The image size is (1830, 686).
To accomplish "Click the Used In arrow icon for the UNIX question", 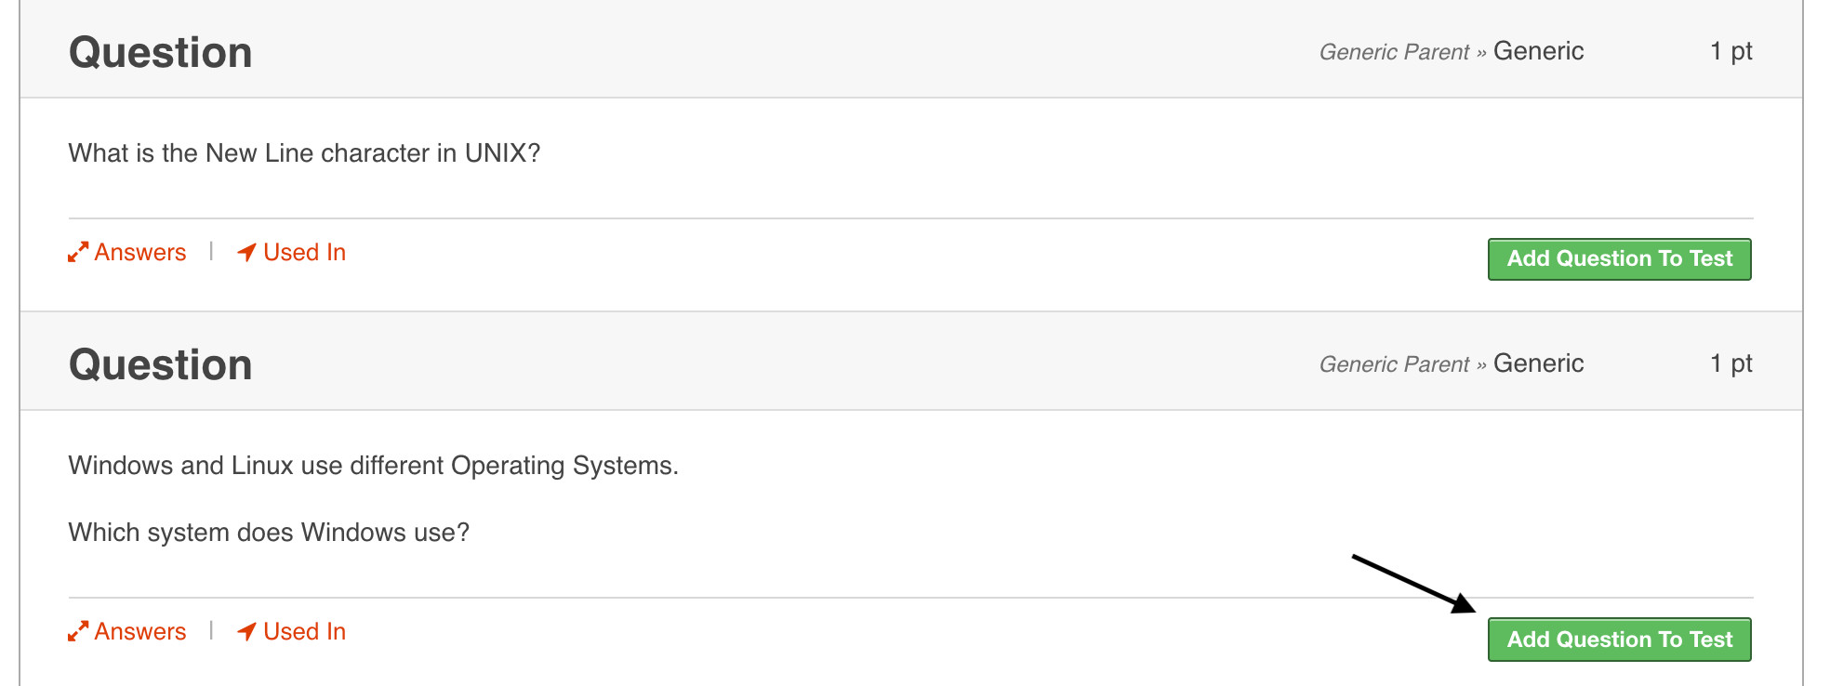I will 246,252.
